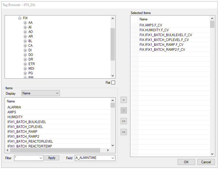Viewport: 219px width, 169px height.
Task: Click inside the Filter input field
Action: pos(26,158)
